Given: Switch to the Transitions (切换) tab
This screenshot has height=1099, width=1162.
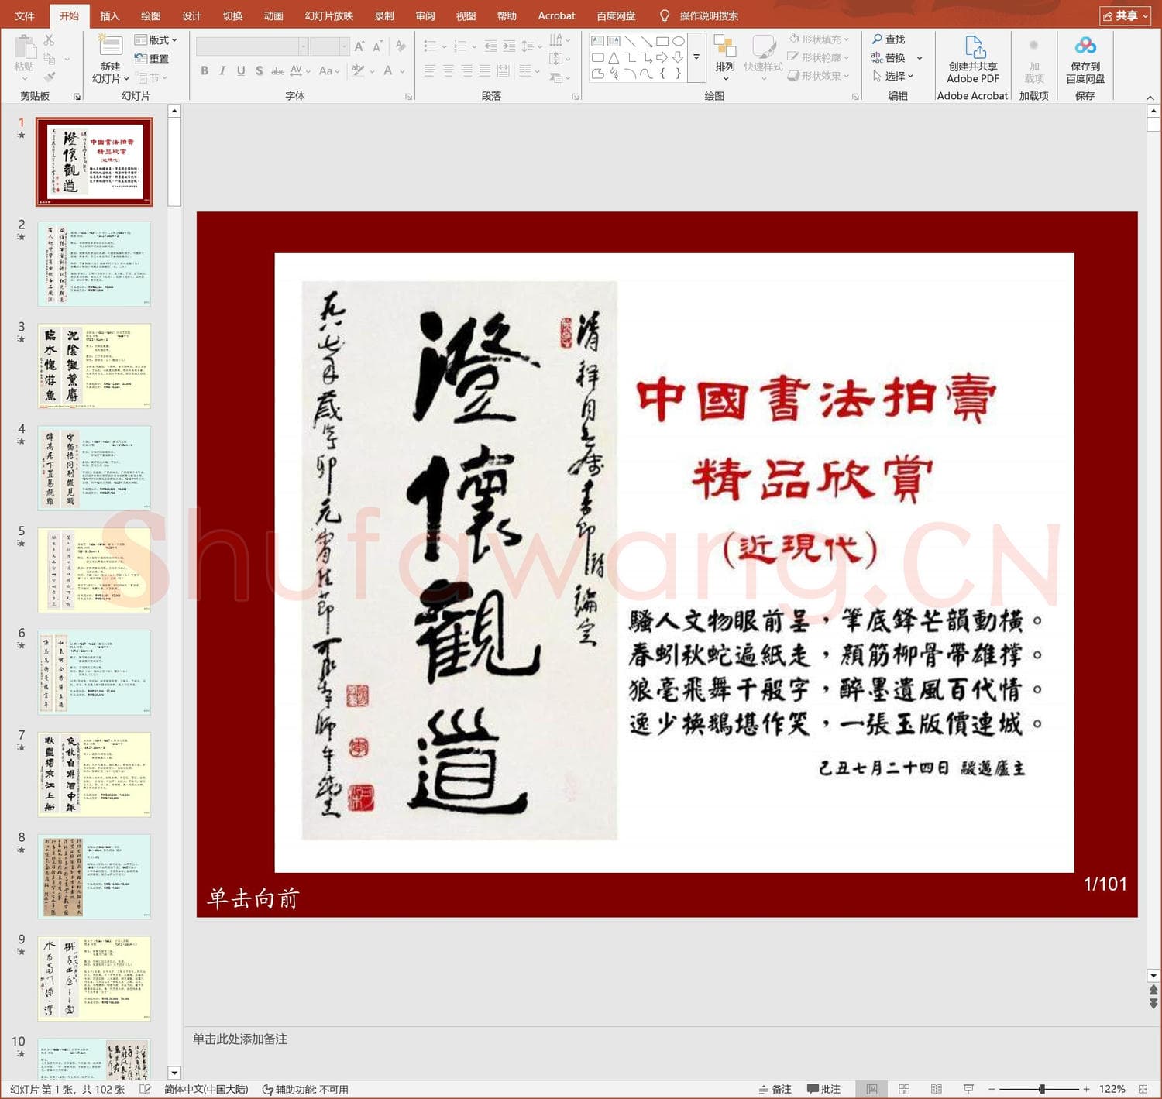Looking at the screenshot, I should (232, 15).
